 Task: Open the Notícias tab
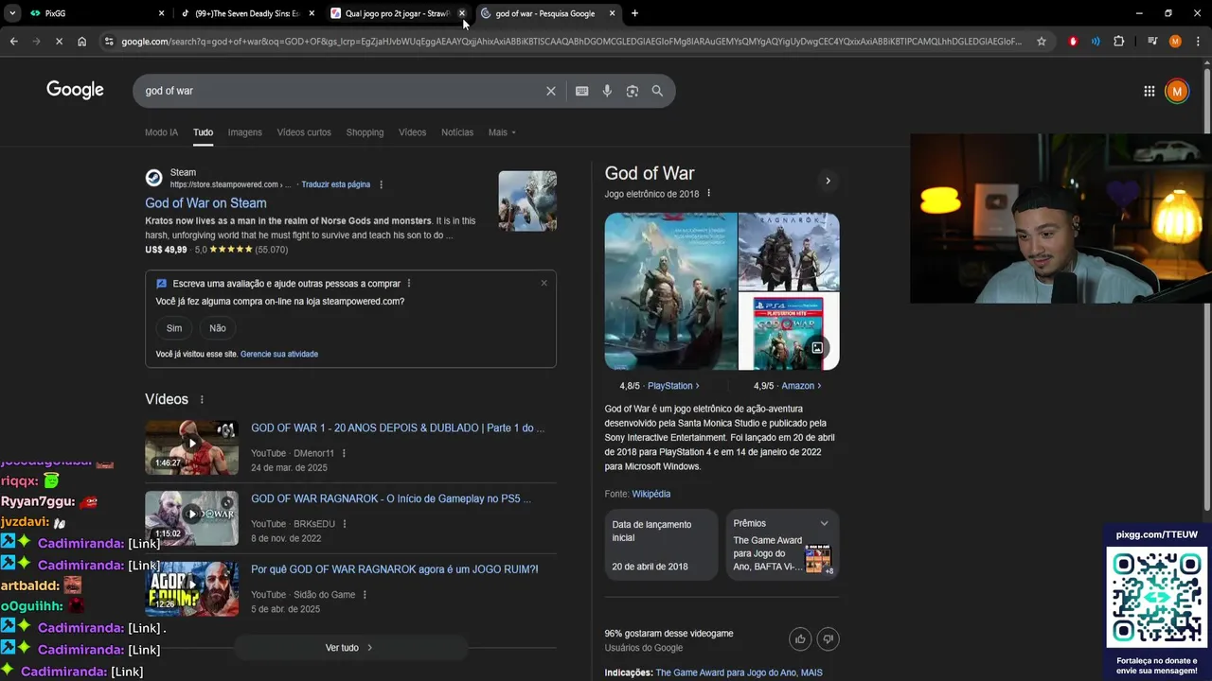(x=457, y=132)
